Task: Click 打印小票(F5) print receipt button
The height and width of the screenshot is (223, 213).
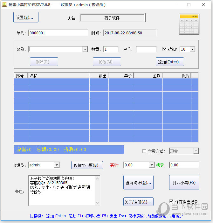Action: [x=184, y=183]
